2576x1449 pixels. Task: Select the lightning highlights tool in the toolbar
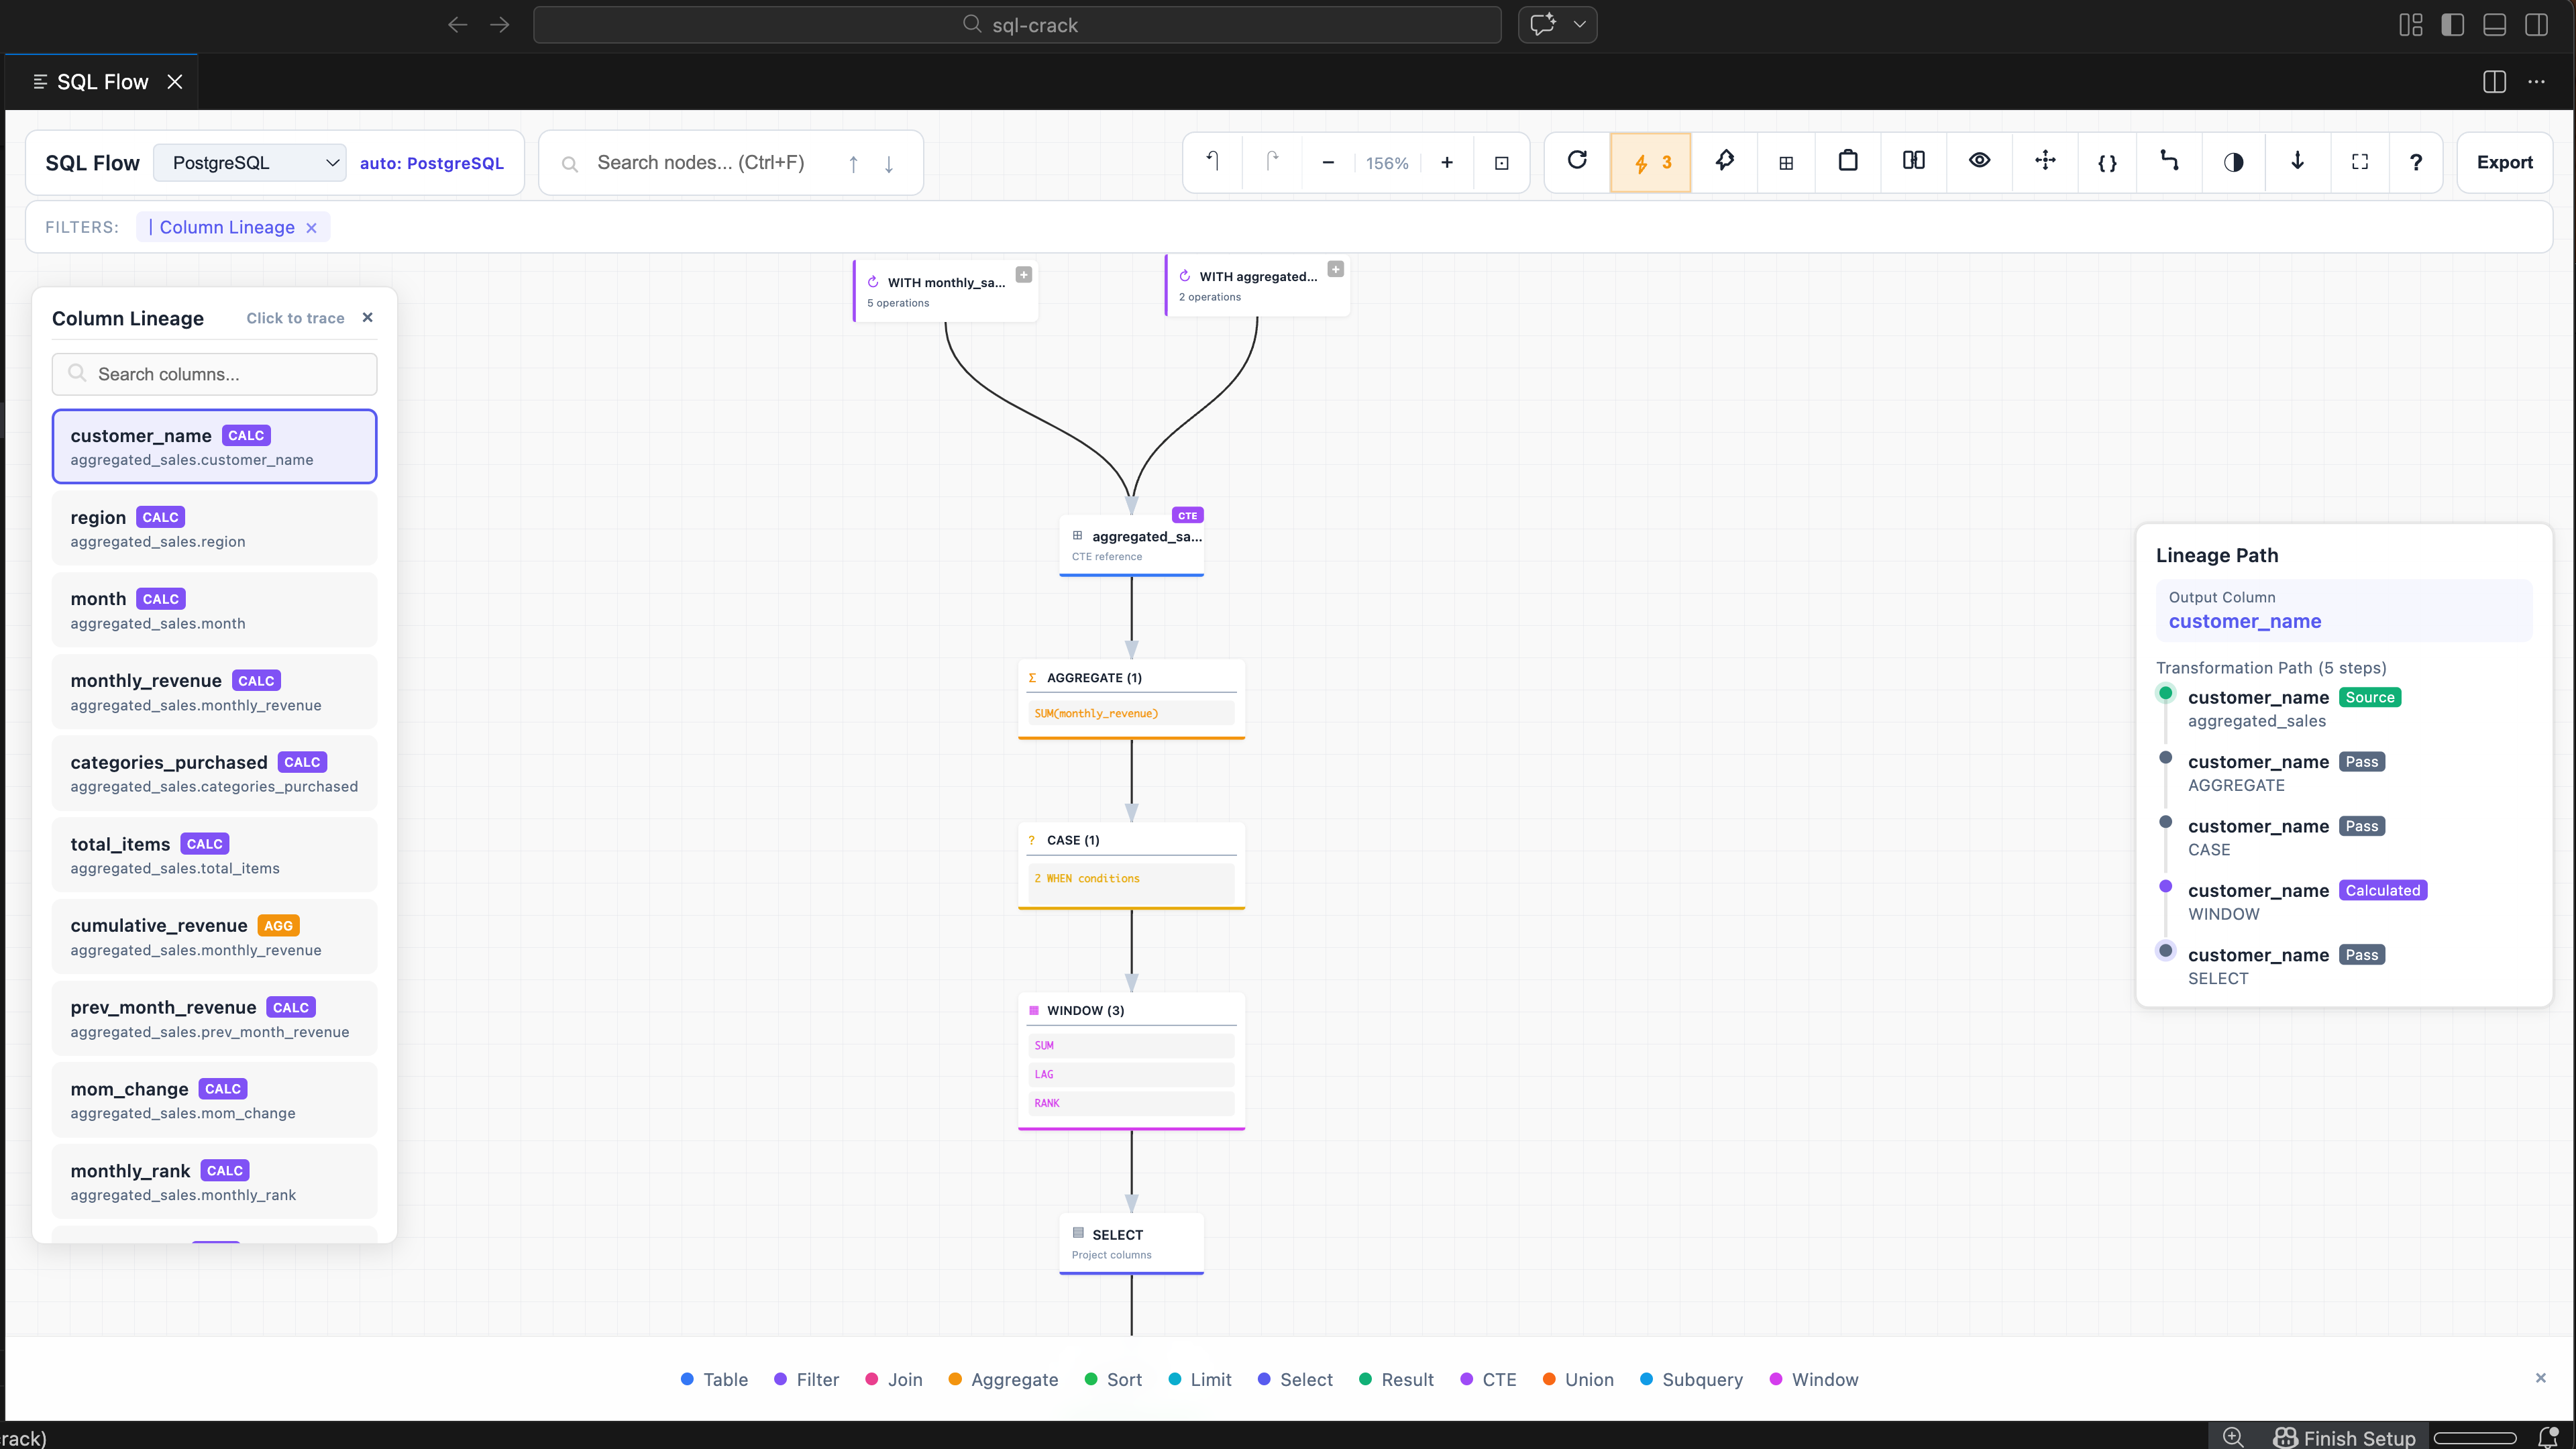point(1651,162)
